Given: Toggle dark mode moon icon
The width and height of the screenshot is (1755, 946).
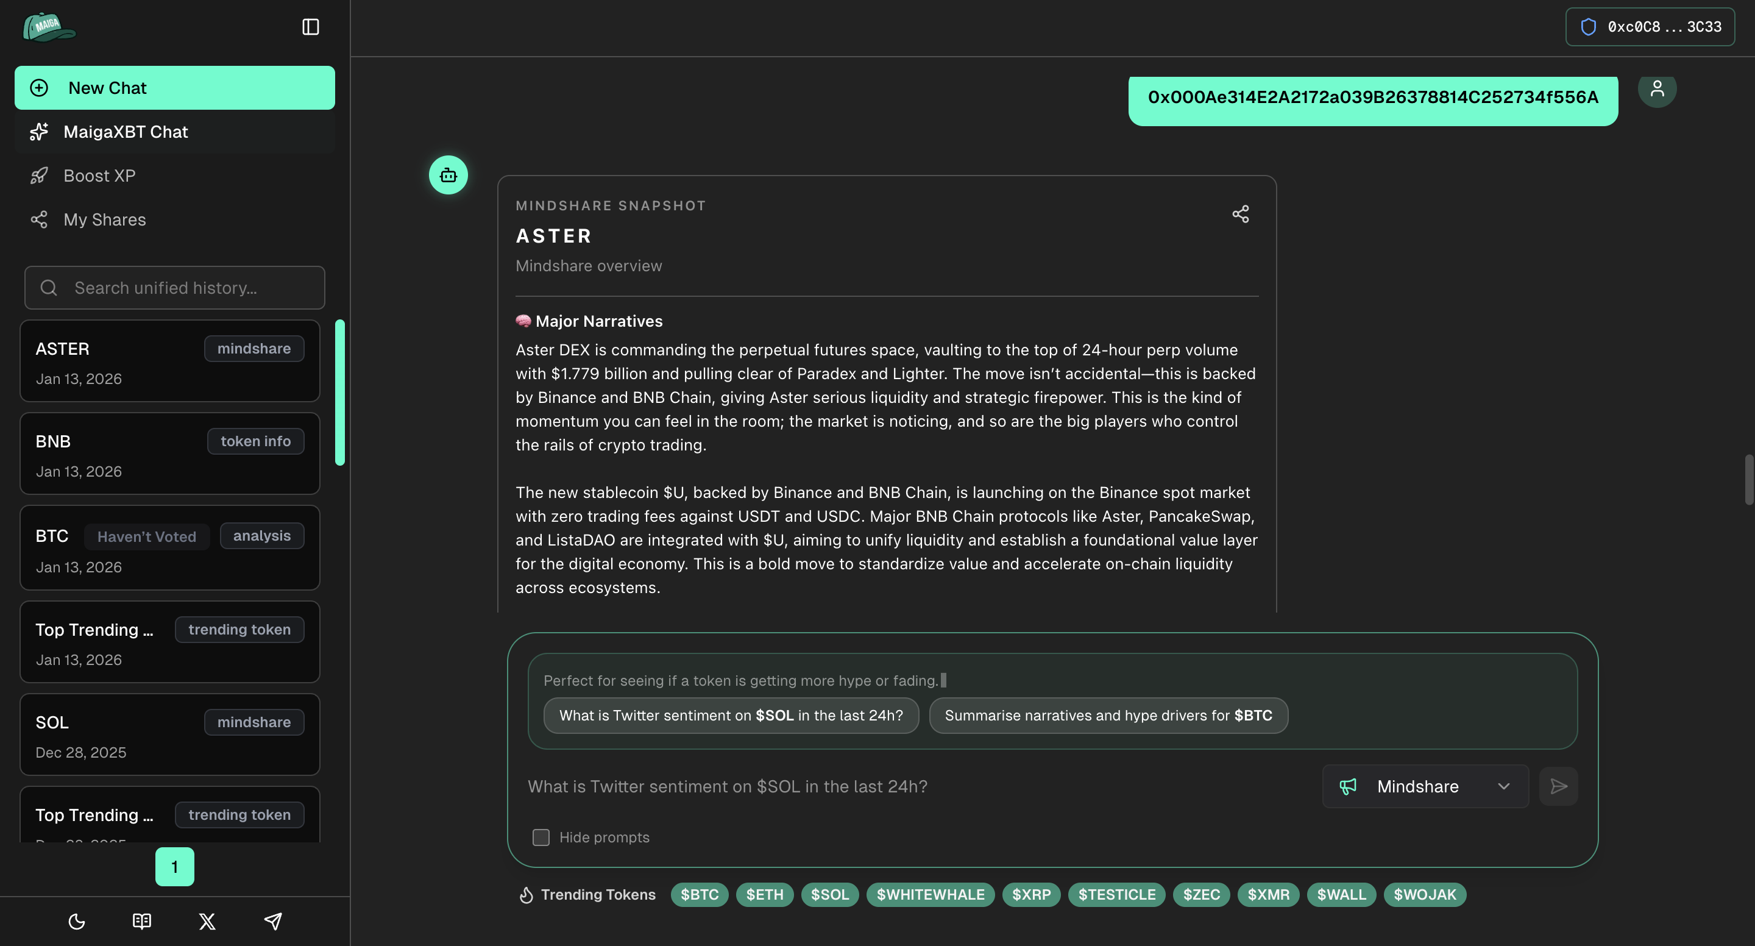Looking at the screenshot, I should click(77, 922).
